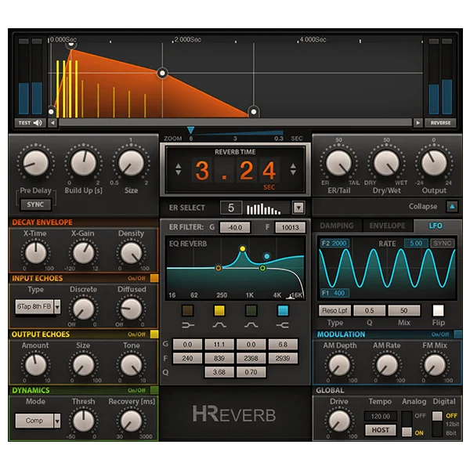
Task: Toggle the REVERSE button
Action: pyautogui.click(x=440, y=123)
